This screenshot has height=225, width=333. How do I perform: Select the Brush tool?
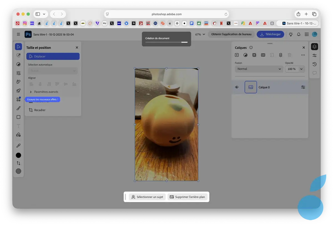(x=18, y=108)
